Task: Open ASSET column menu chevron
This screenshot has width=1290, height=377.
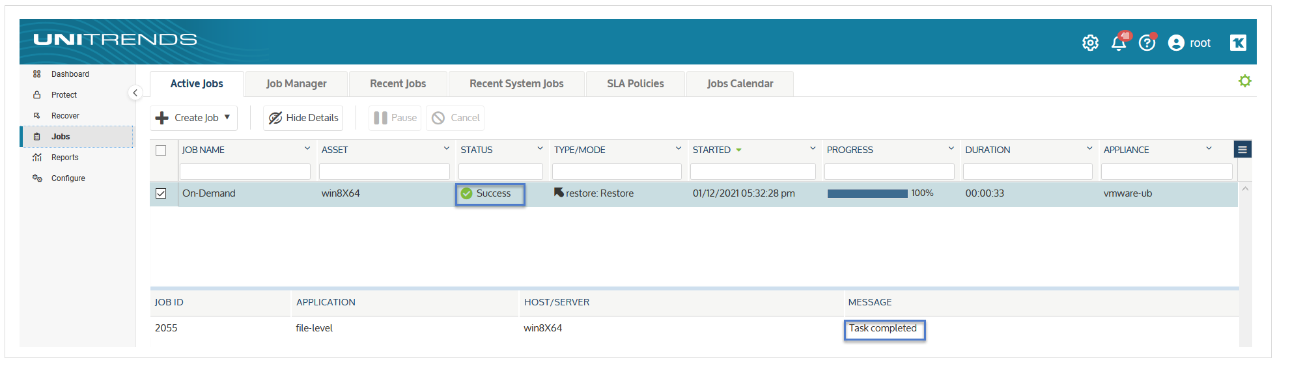Action: coord(447,148)
